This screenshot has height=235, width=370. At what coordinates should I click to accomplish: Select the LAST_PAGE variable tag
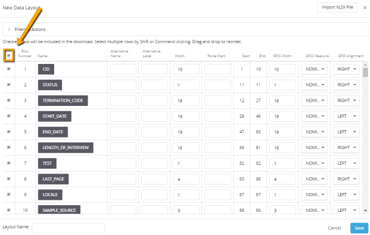[54, 179]
